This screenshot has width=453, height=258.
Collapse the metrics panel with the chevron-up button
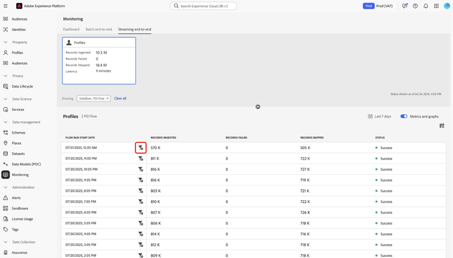258,107
